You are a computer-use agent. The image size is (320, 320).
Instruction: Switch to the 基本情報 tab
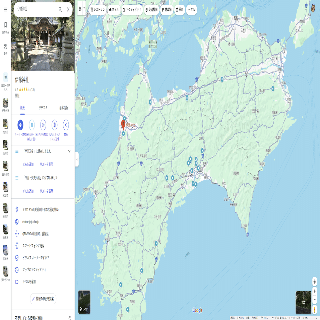coord(64,108)
